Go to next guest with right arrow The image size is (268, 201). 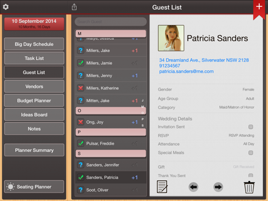pyautogui.click(x=218, y=187)
